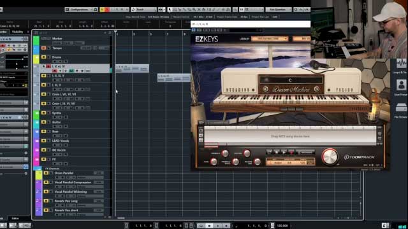Screen dimensions: 408x229
Task: Deactivate all solo states with toolbar S button
Action: coord(107,10)
